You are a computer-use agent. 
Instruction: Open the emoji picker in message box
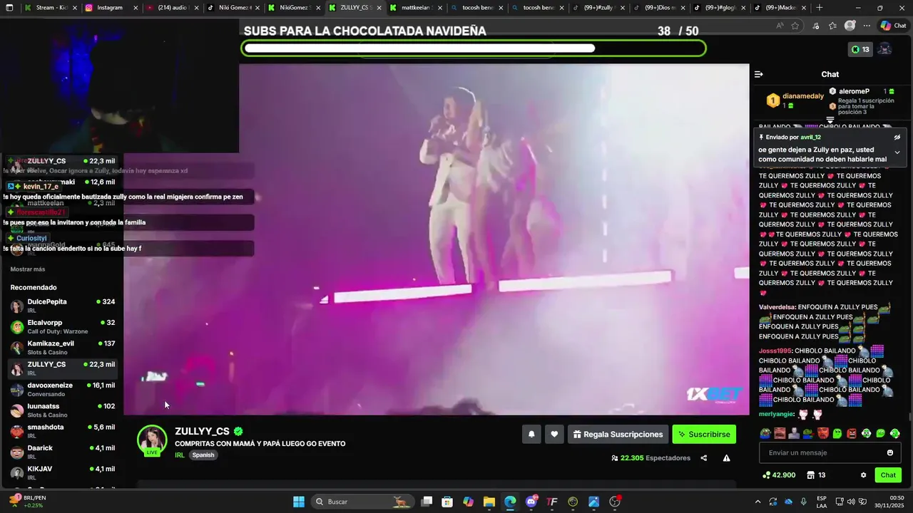pyautogui.click(x=889, y=452)
